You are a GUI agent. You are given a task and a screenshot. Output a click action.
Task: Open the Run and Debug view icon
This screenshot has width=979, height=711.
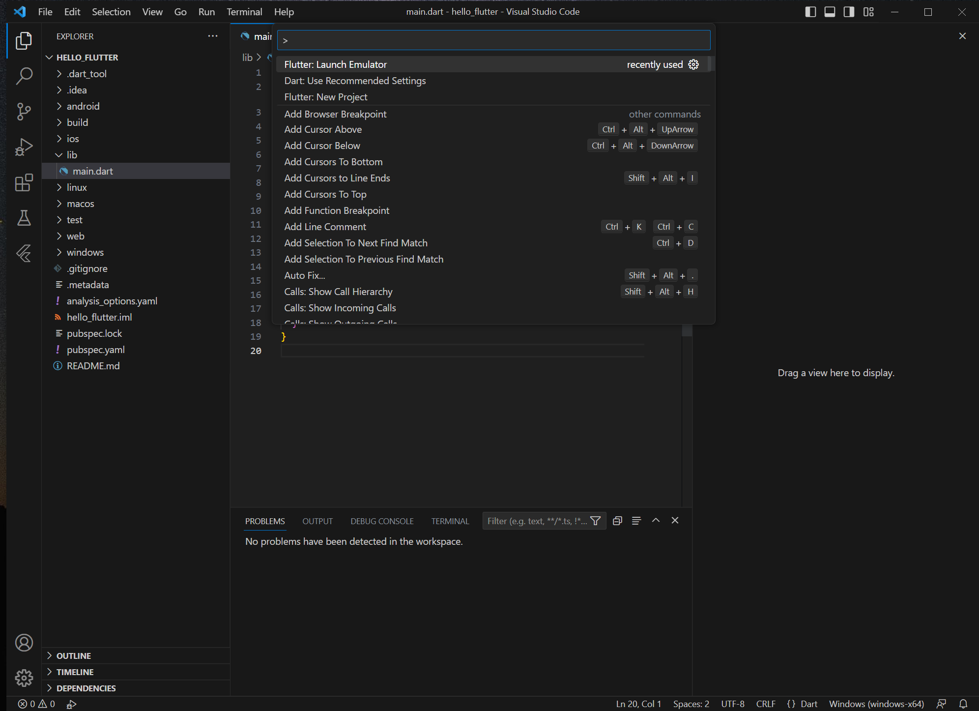tap(24, 147)
